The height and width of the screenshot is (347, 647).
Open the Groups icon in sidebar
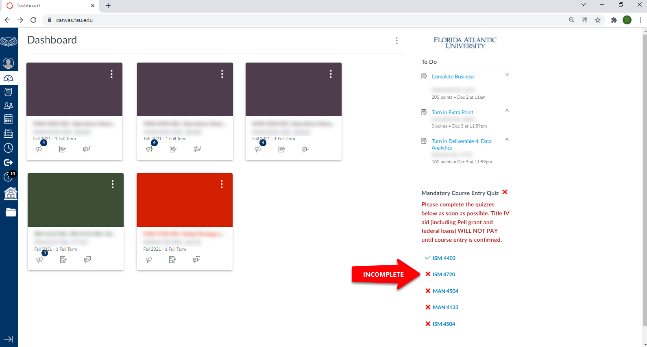click(x=9, y=106)
